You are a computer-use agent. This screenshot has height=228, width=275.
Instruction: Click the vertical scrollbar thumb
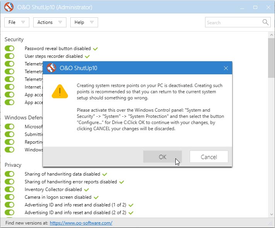pyautogui.click(x=272, y=58)
